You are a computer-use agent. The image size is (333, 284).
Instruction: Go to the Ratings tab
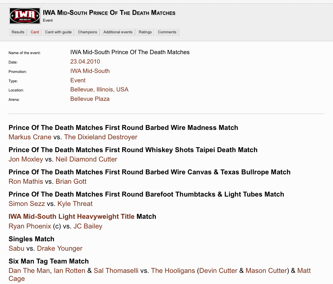click(x=145, y=32)
